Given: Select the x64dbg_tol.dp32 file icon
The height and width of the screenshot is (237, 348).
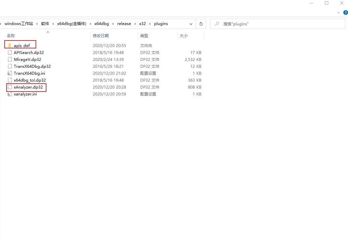Looking at the screenshot, I should click(10, 80).
